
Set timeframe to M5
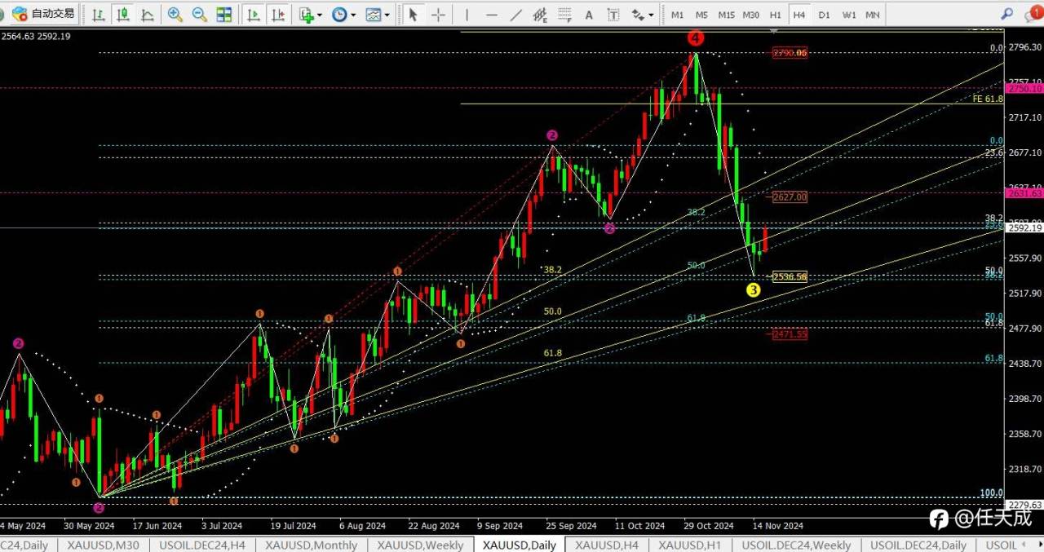[x=701, y=14]
